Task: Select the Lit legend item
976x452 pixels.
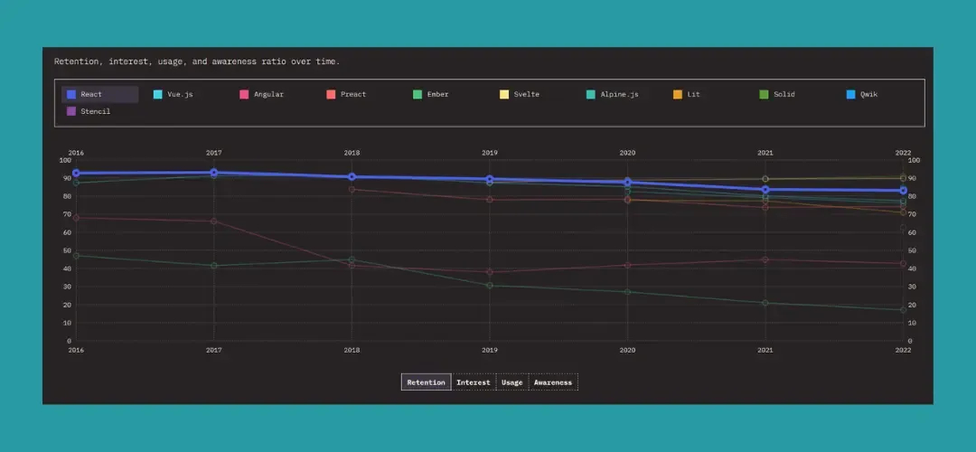Action: [687, 94]
